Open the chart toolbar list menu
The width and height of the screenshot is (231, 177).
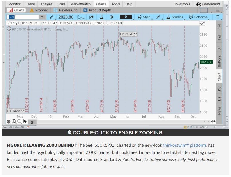coord(218,17)
